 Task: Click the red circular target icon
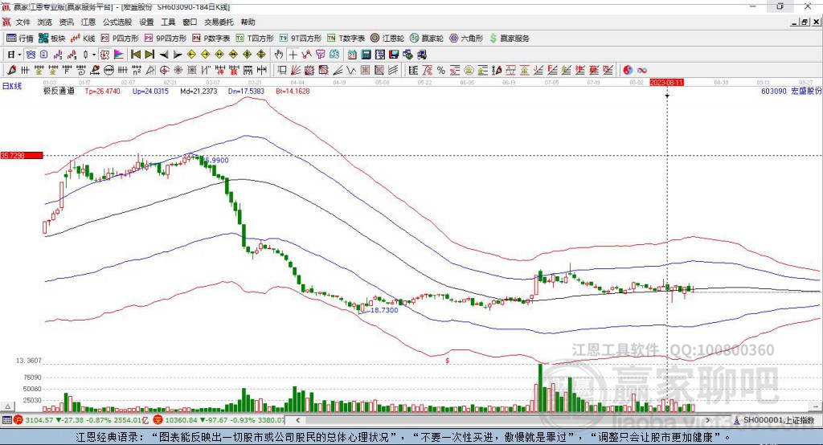pyautogui.click(x=164, y=71)
